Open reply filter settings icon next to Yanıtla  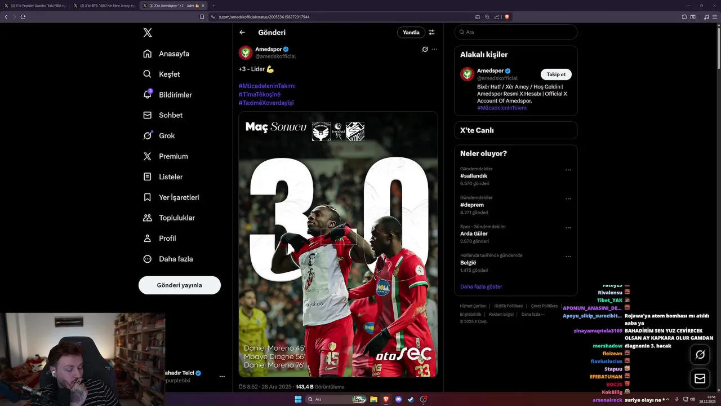point(431,32)
